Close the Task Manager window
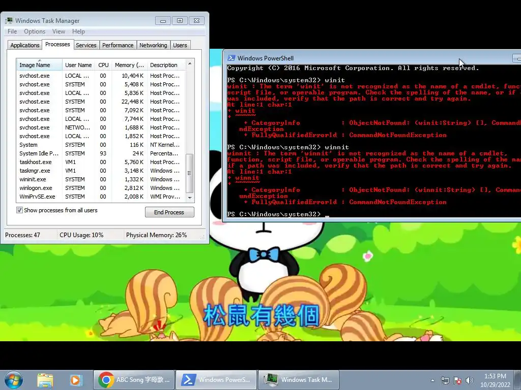 pyautogui.click(x=197, y=20)
